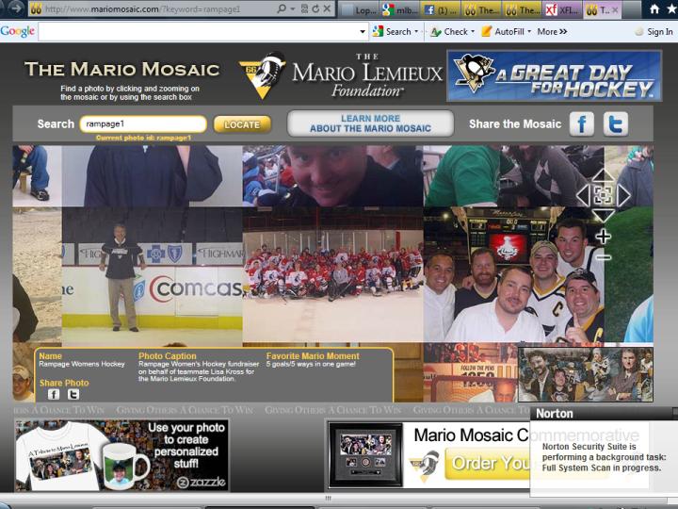Click the mosaic Search box containing rampage1

click(x=143, y=124)
